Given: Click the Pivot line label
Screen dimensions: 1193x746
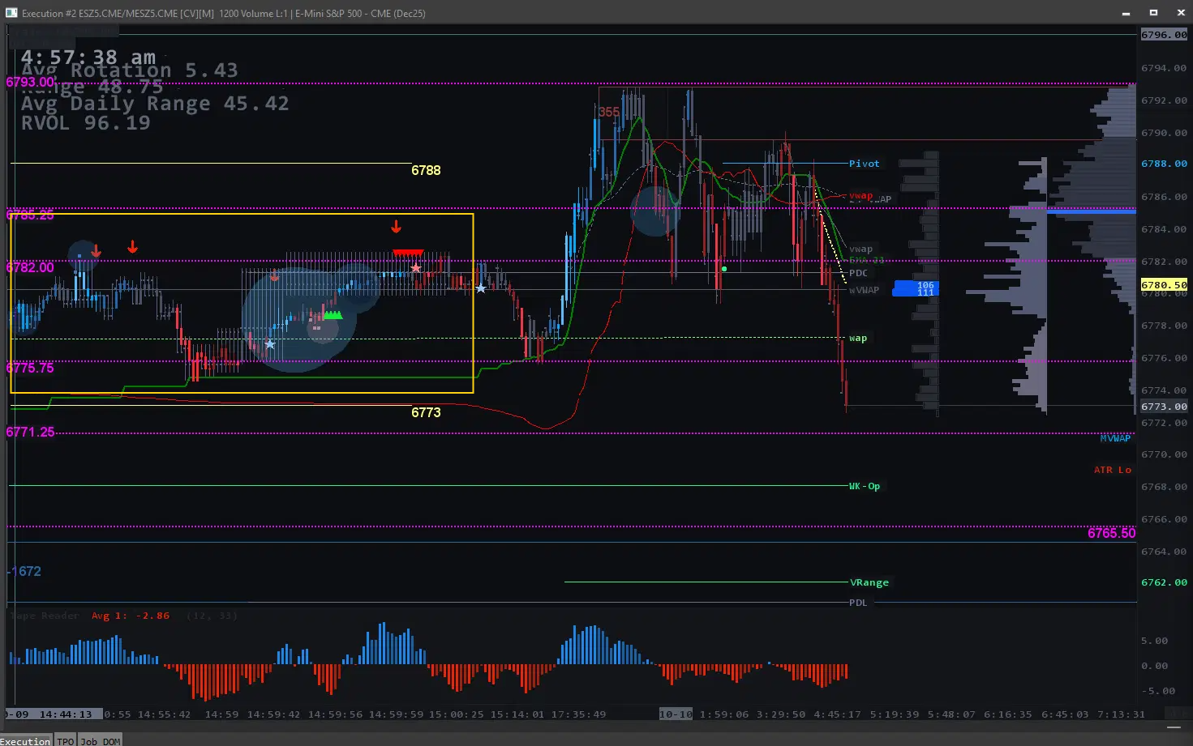Looking at the screenshot, I should click(x=864, y=164).
